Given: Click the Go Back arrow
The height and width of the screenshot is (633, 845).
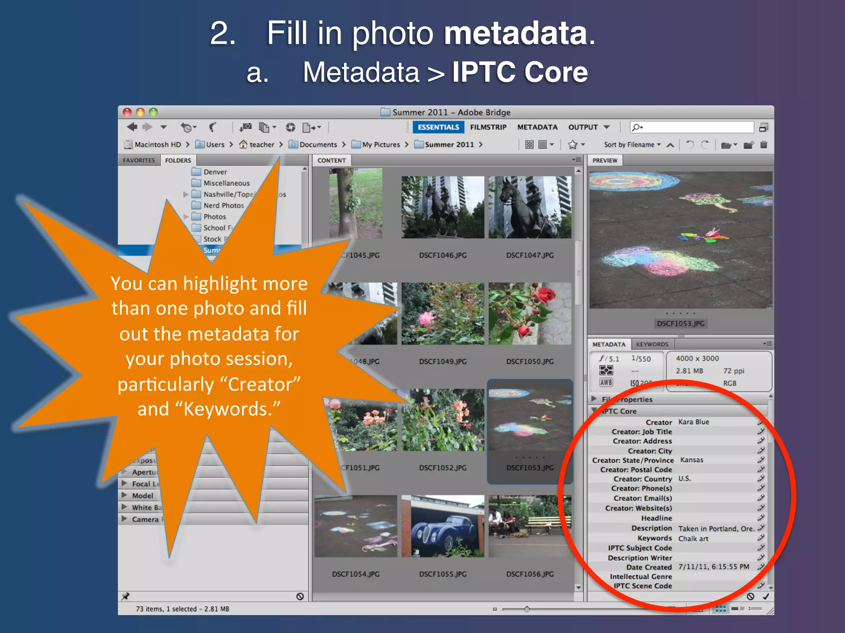Looking at the screenshot, I should coord(132,127).
